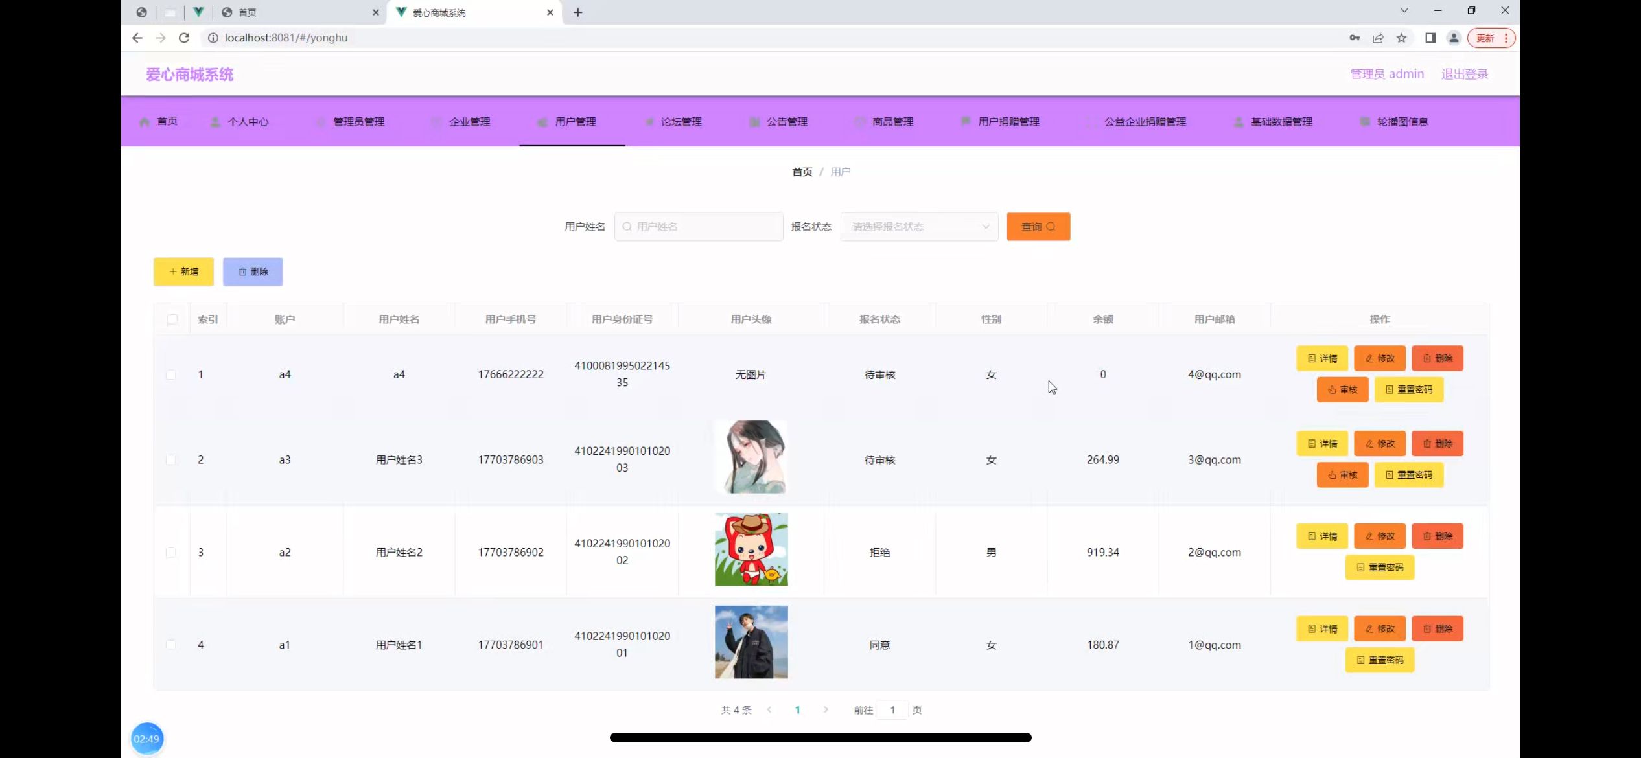
Task: Expand the 报名状态 dropdown selector
Action: (919, 227)
